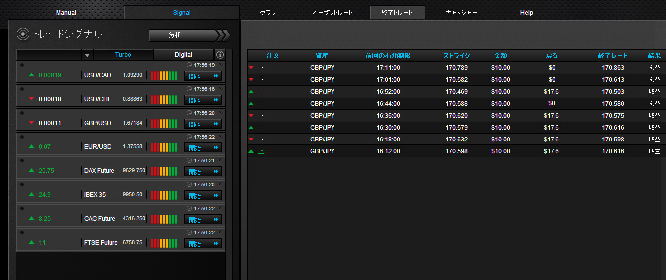
Task: Click the clock icon on DAX Future row
Action: [x=189, y=161]
